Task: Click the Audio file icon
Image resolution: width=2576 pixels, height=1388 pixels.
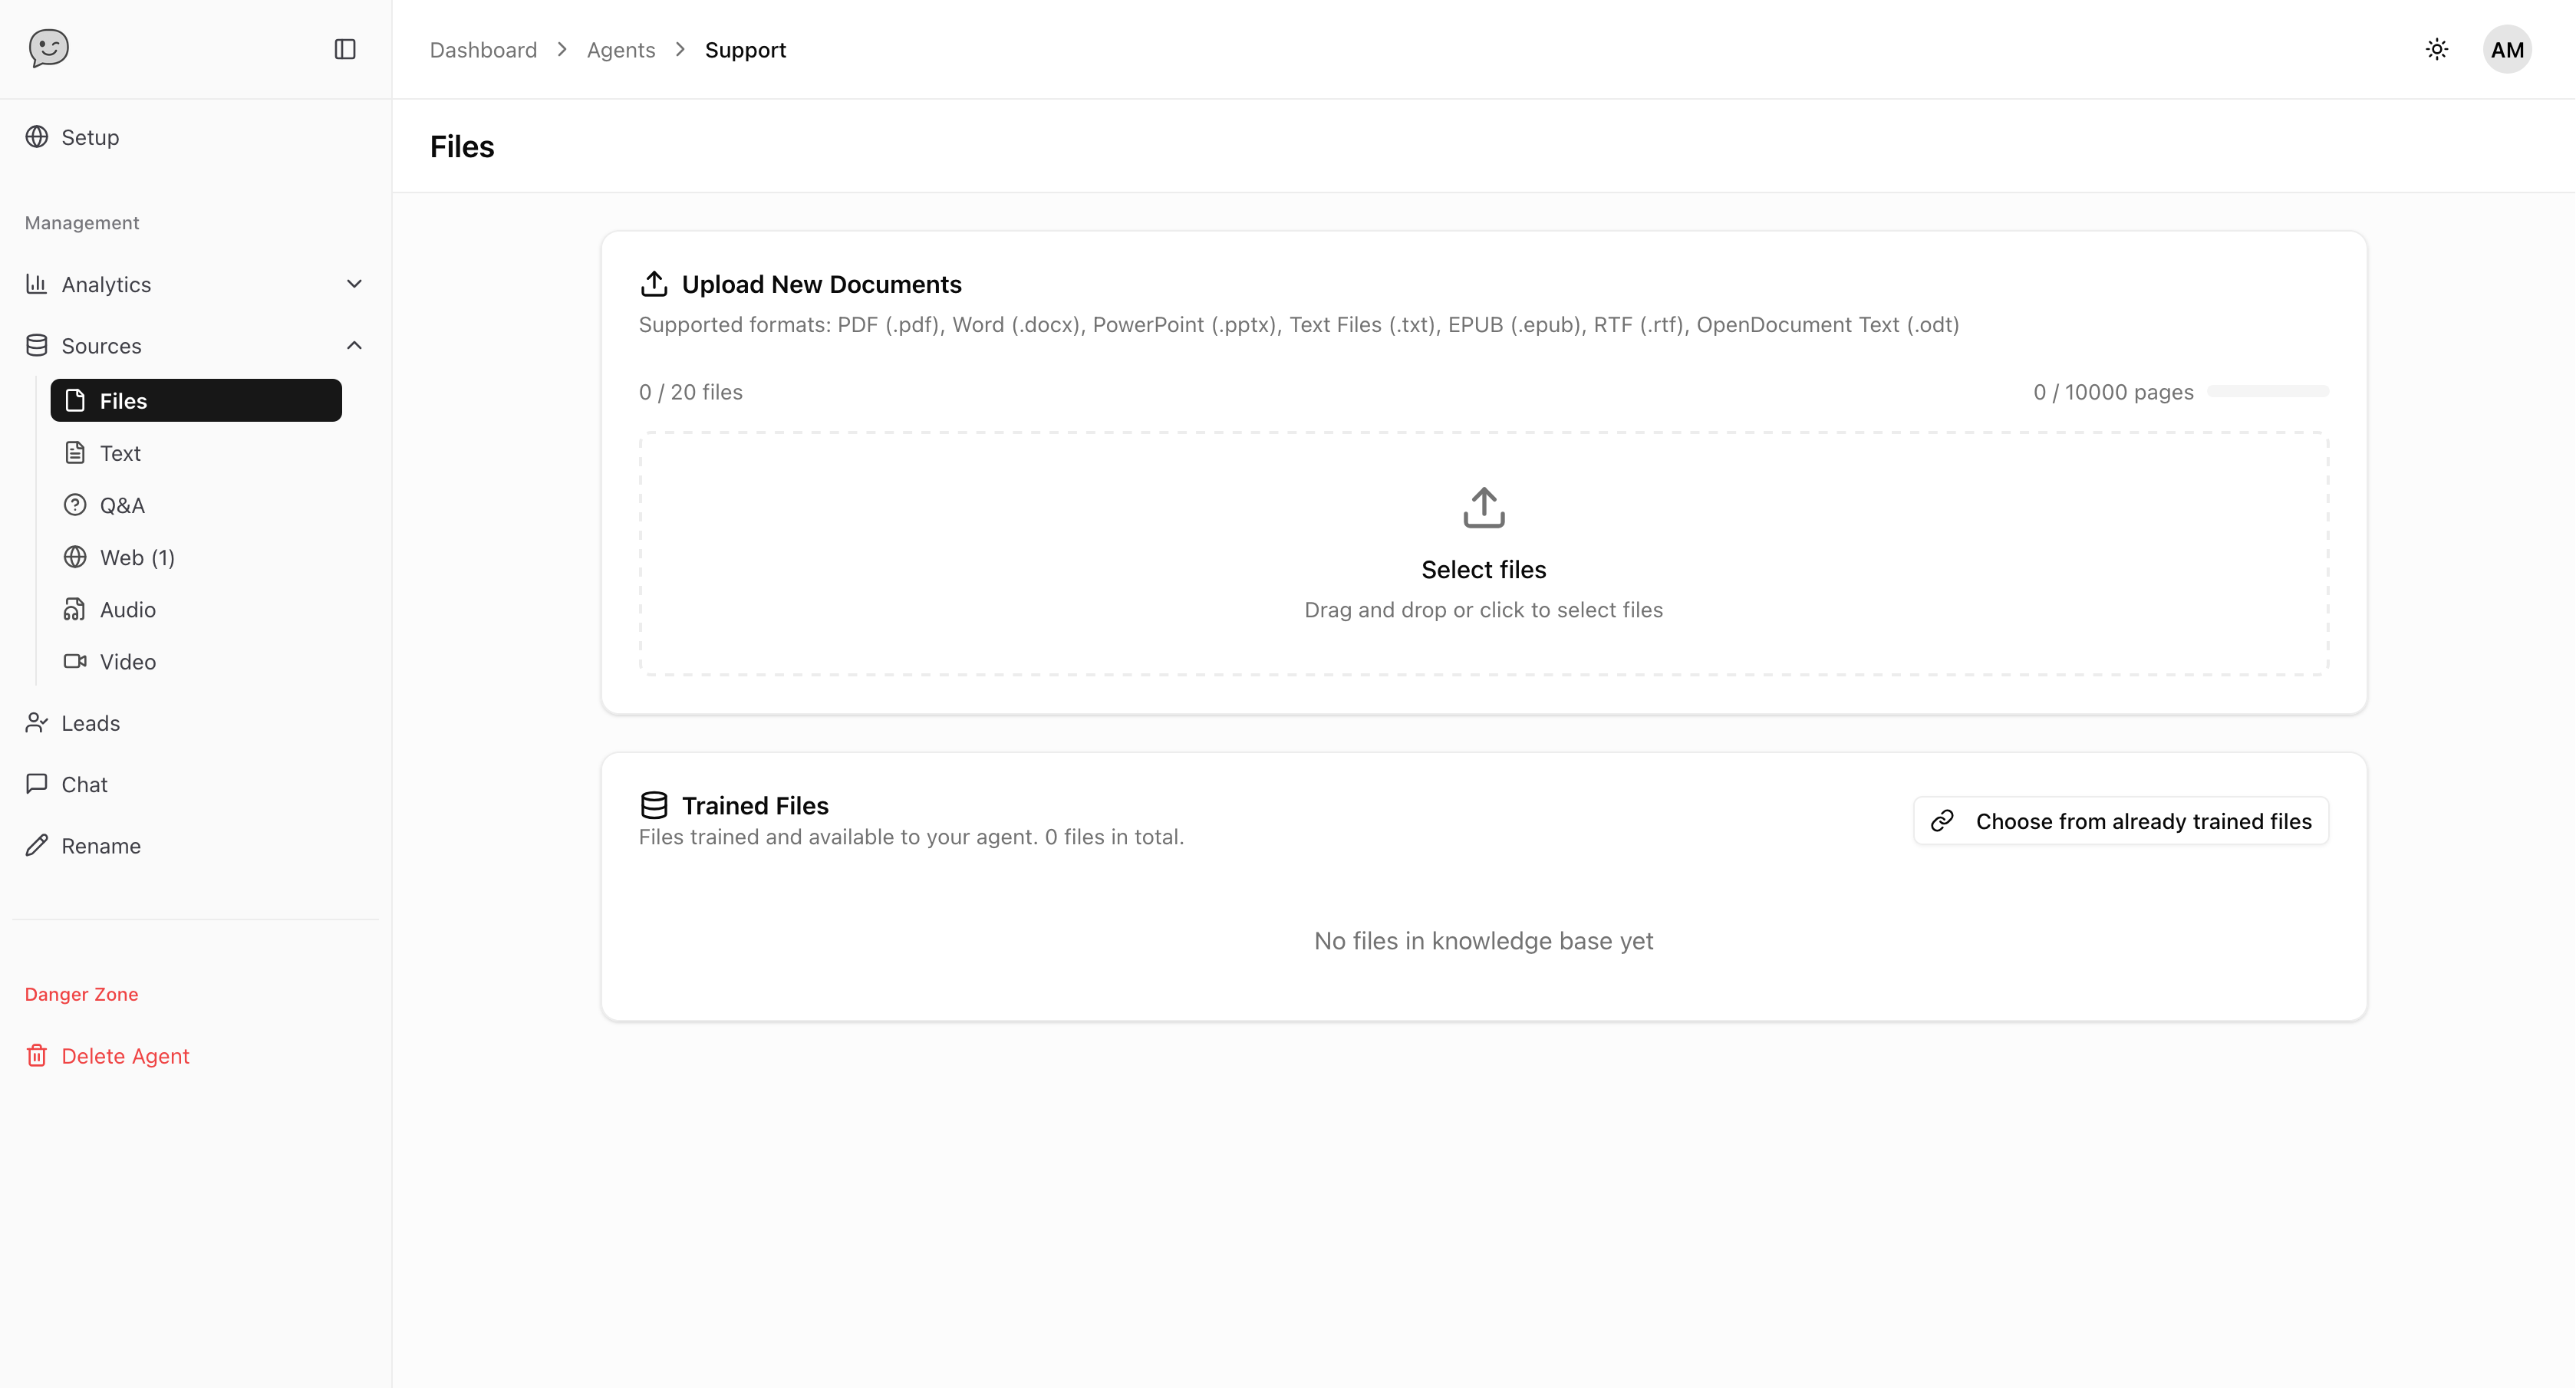Action: point(75,609)
